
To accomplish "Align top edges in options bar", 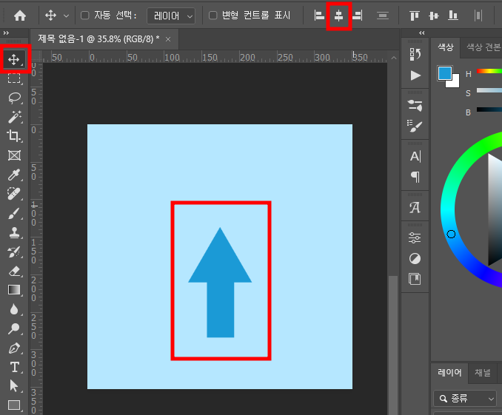I will [x=415, y=16].
